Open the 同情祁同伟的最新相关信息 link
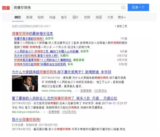This screenshot has width=160, height=137. point(33,34)
